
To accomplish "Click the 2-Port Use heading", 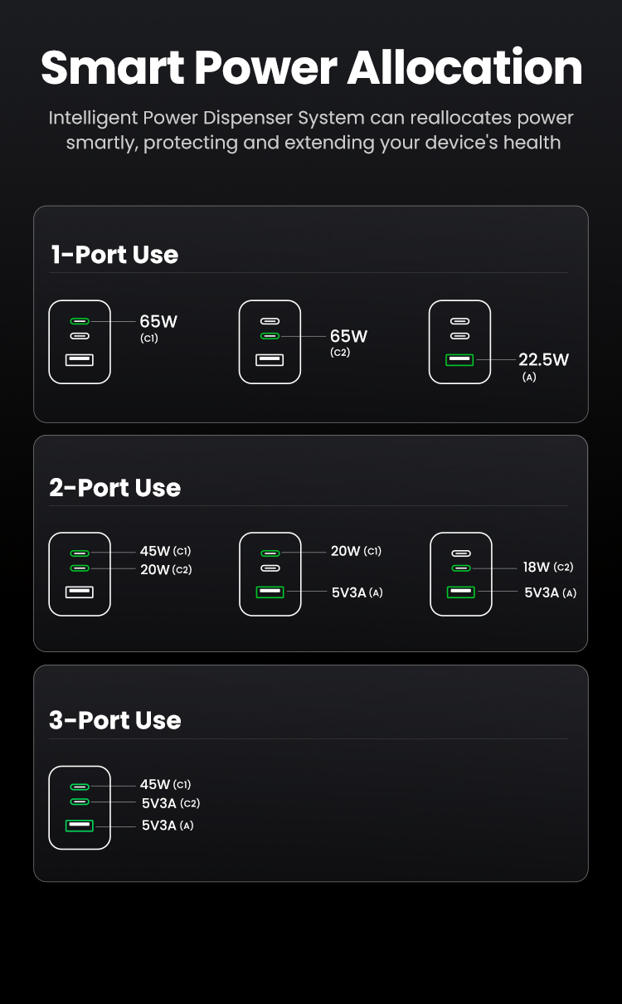I will [114, 487].
